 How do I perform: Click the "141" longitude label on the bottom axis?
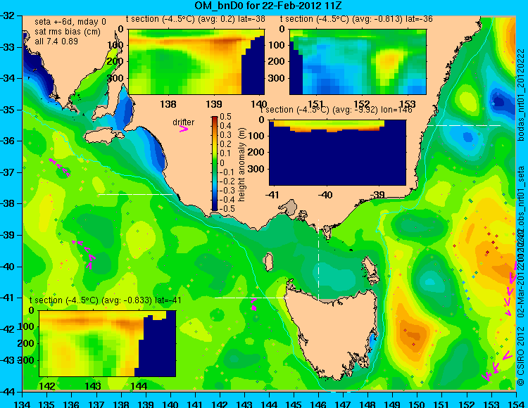[195, 404]
